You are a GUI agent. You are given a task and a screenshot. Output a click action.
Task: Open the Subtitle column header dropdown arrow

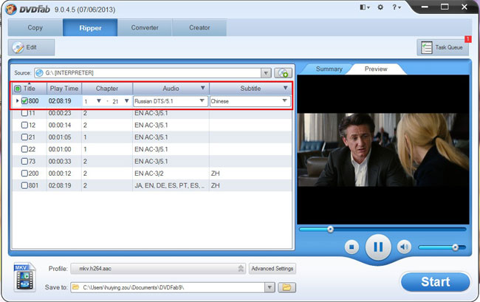coord(285,88)
